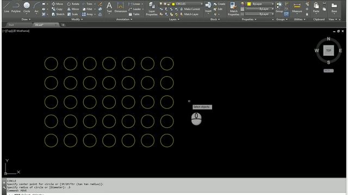
Task: Select the Line draw tool
Action: [x=7, y=7]
